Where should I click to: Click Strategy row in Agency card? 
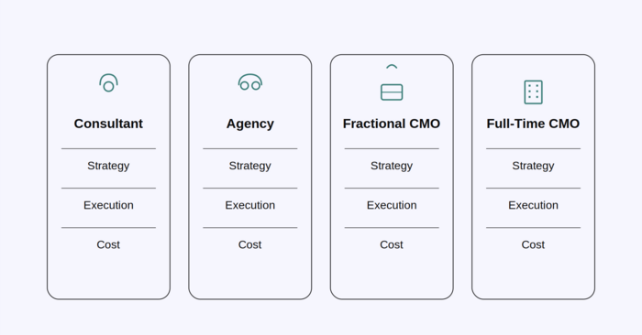[250, 166]
